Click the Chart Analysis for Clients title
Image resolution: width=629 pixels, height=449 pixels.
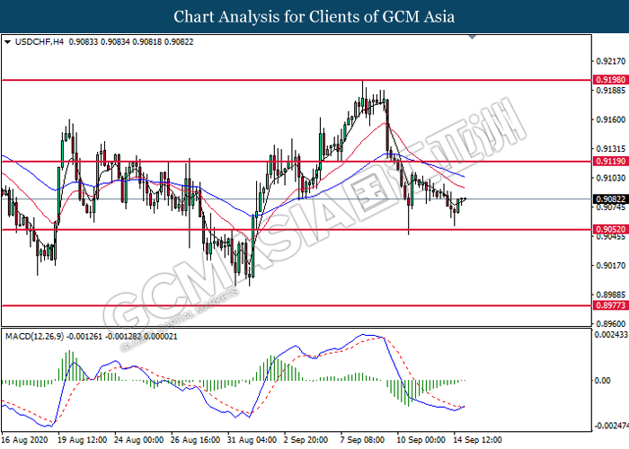click(314, 17)
